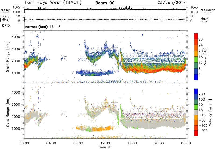
Task: Click the '4' tick on the Power scale
Action: [x=199, y=74]
